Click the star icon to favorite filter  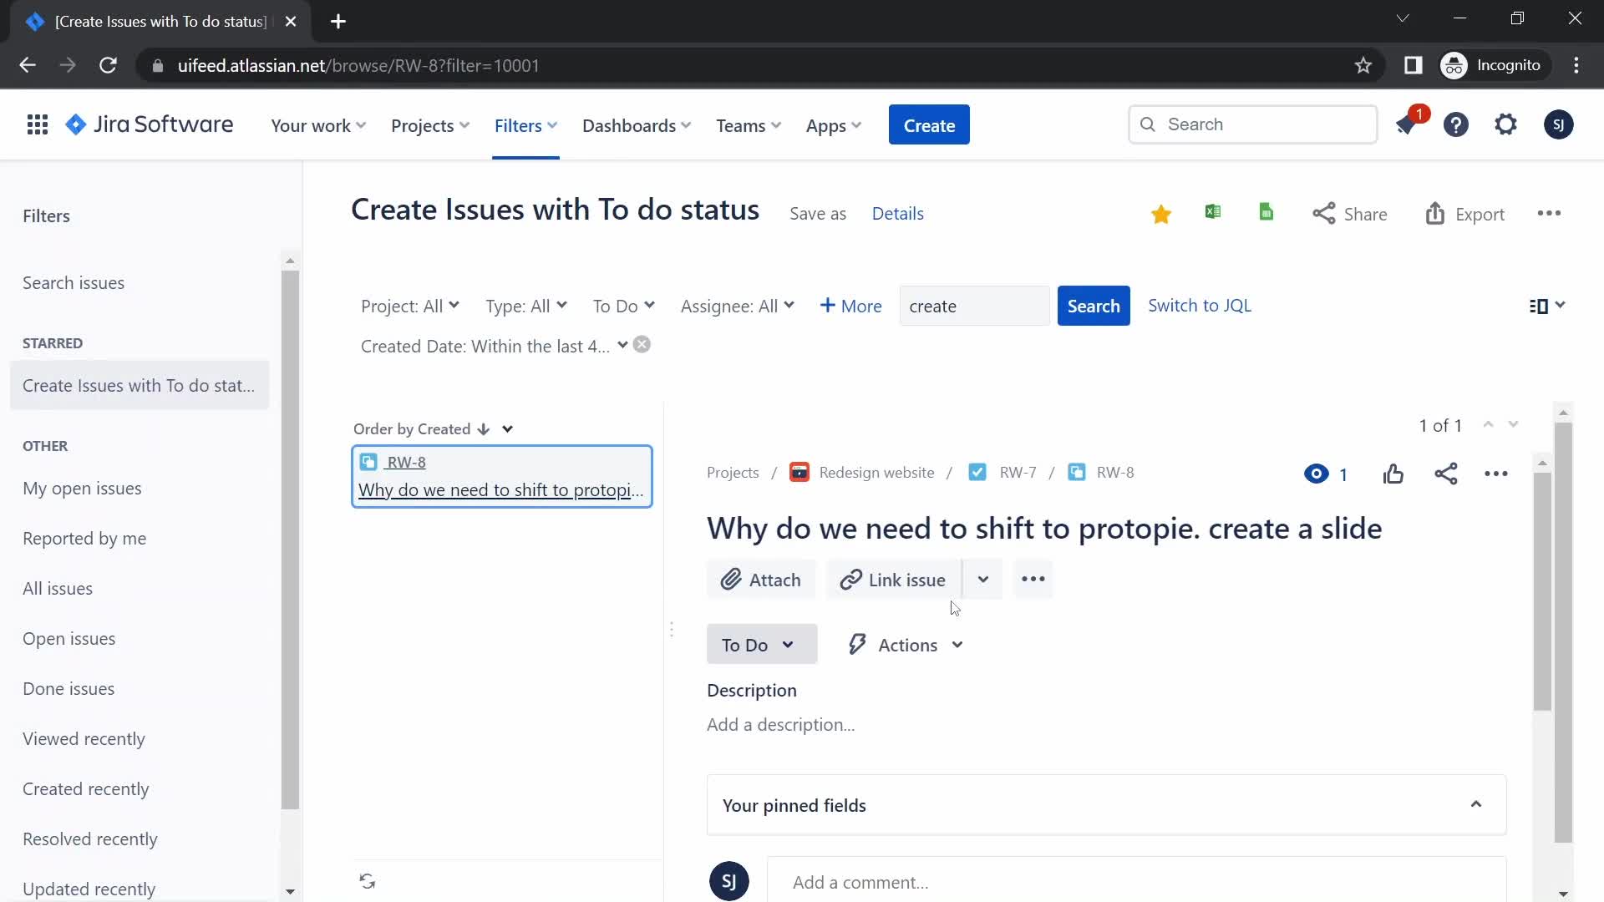click(1160, 213)
